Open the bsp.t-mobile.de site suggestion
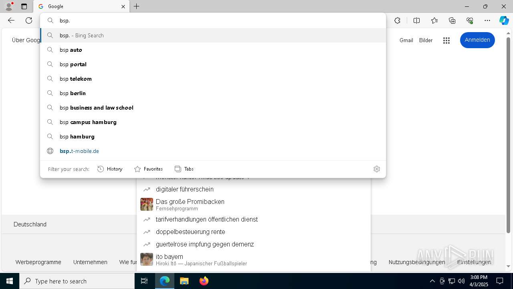The image size is (513, 289). click(x=213, y=151)
